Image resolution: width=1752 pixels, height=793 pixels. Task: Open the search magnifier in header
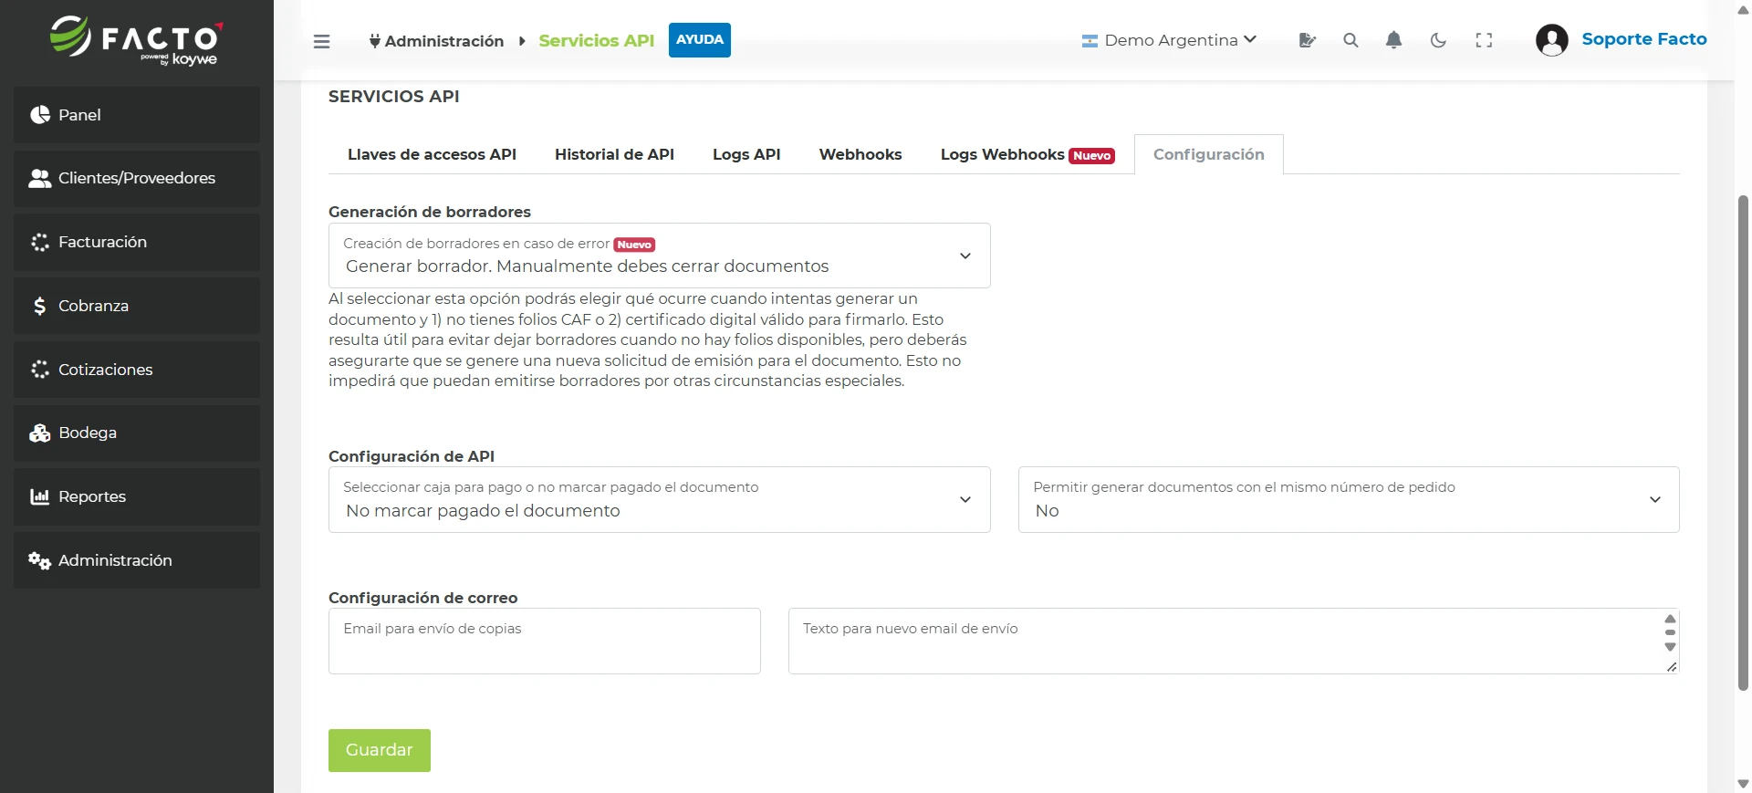(x=1350, y=40)
